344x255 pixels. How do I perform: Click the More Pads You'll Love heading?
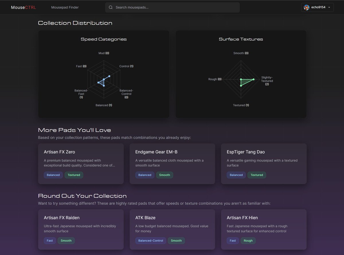coord(75,130)
